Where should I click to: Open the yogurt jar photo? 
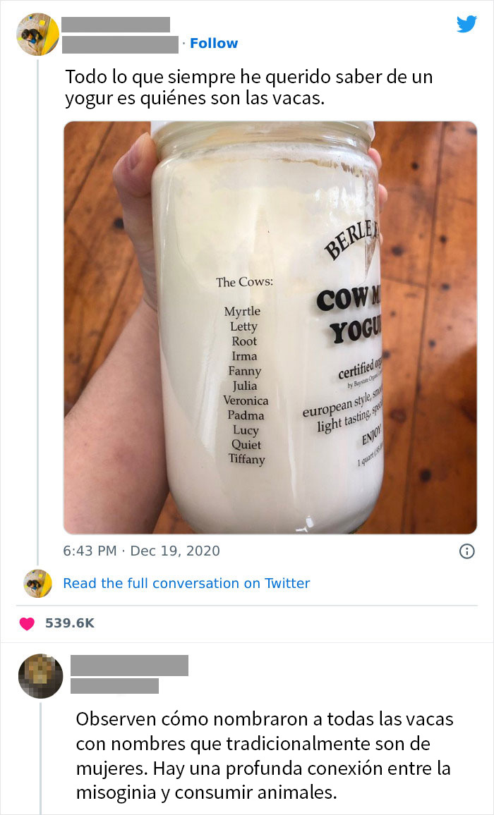pyautogui.click(x=268, y=326)
